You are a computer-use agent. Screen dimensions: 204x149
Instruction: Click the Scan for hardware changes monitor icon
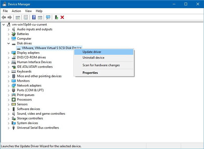tap(48, 18)
